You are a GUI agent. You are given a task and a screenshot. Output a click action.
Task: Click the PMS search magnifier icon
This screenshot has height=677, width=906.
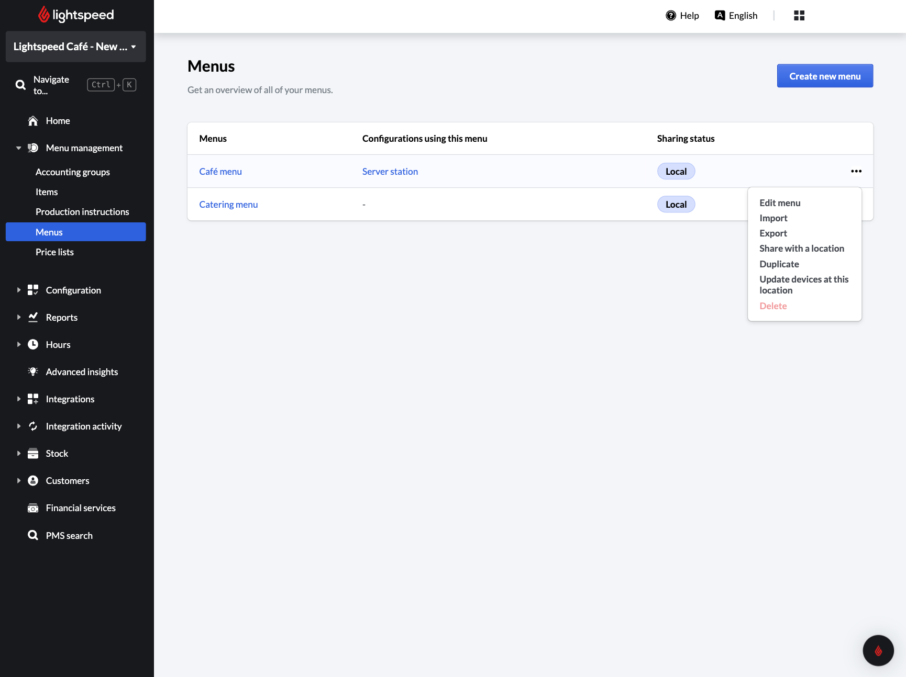[x=33, y=535]
